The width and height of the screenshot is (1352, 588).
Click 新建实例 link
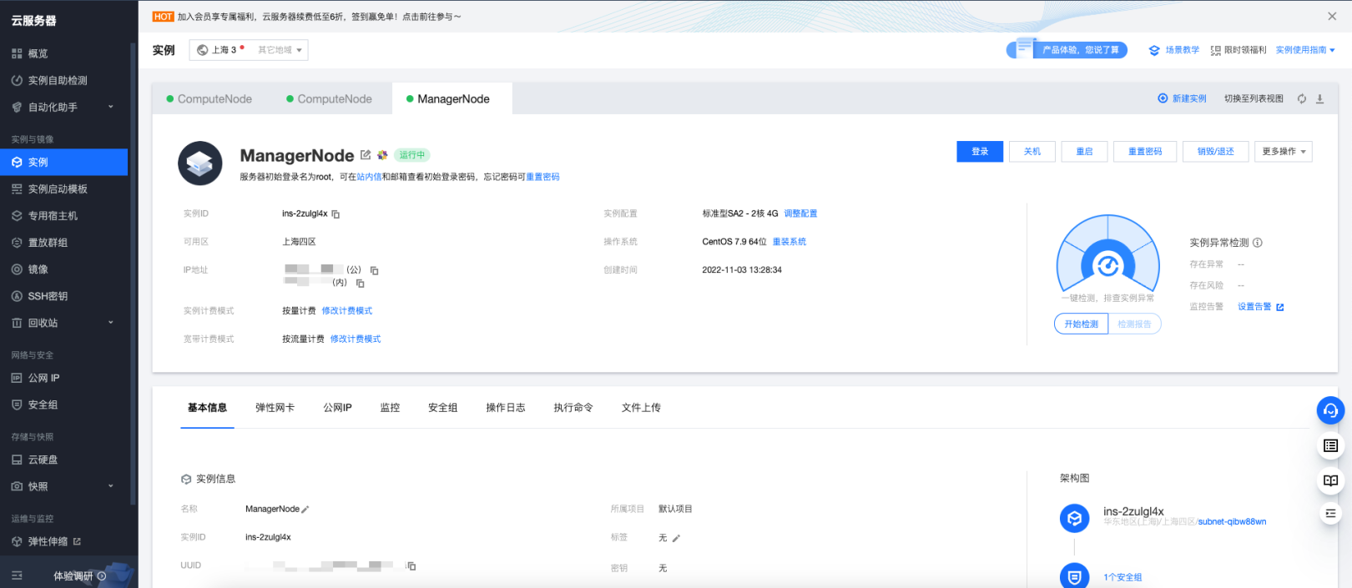point(1182,98)
